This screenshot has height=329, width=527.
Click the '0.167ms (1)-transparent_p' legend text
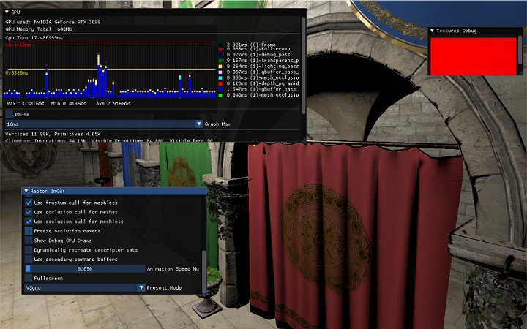tap(263, 61)
